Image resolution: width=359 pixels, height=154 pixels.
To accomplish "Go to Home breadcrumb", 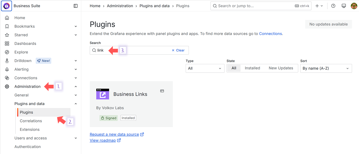I will (x=95, y=6).
